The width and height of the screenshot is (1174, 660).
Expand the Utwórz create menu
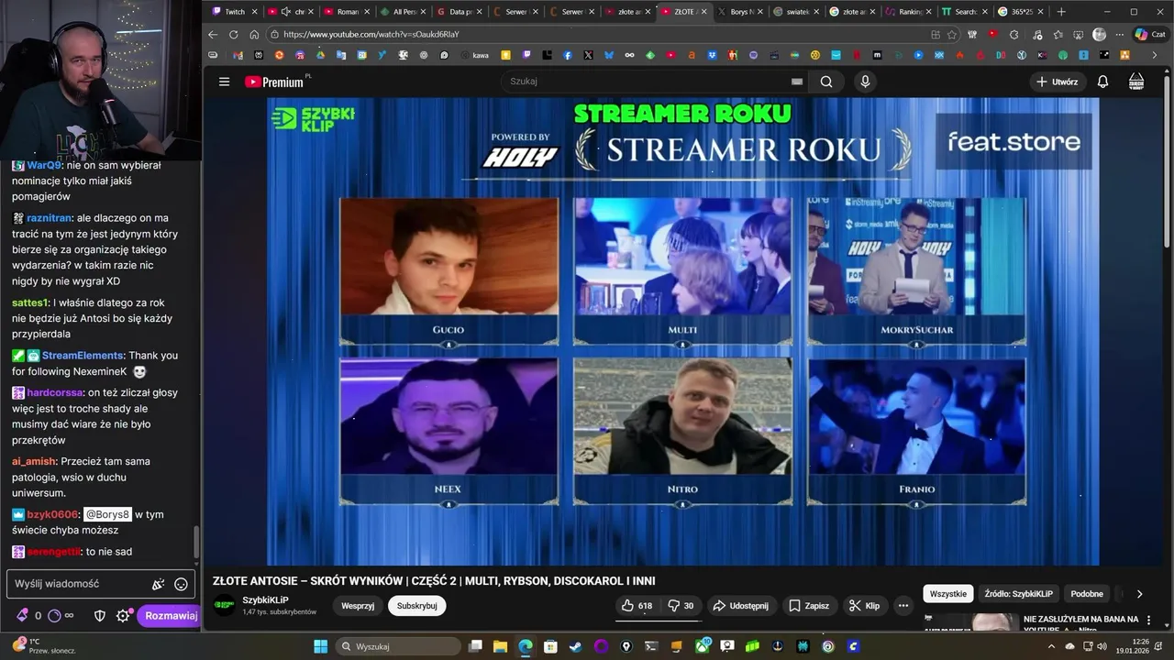click(1057, 82)
